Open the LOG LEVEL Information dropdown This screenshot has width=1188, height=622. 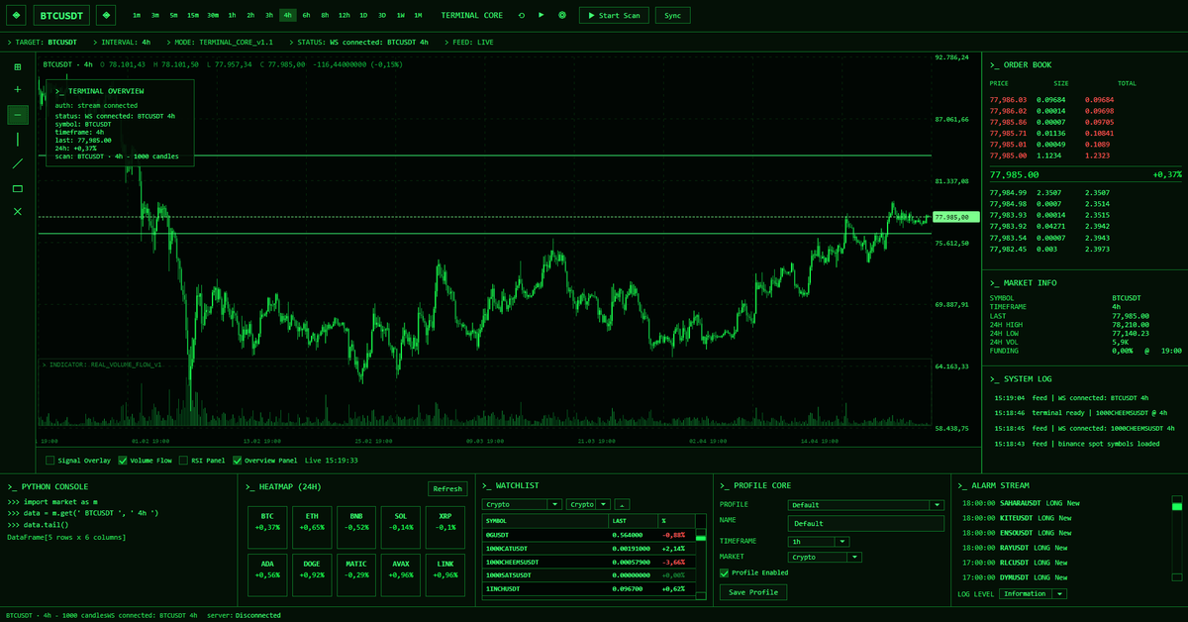(x=1033, y=594)
